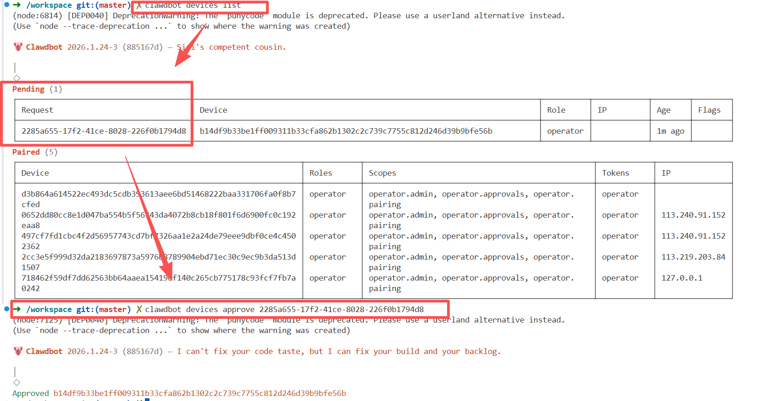Click paired device hash starting d3b864a614522ec

coord(159,199)
